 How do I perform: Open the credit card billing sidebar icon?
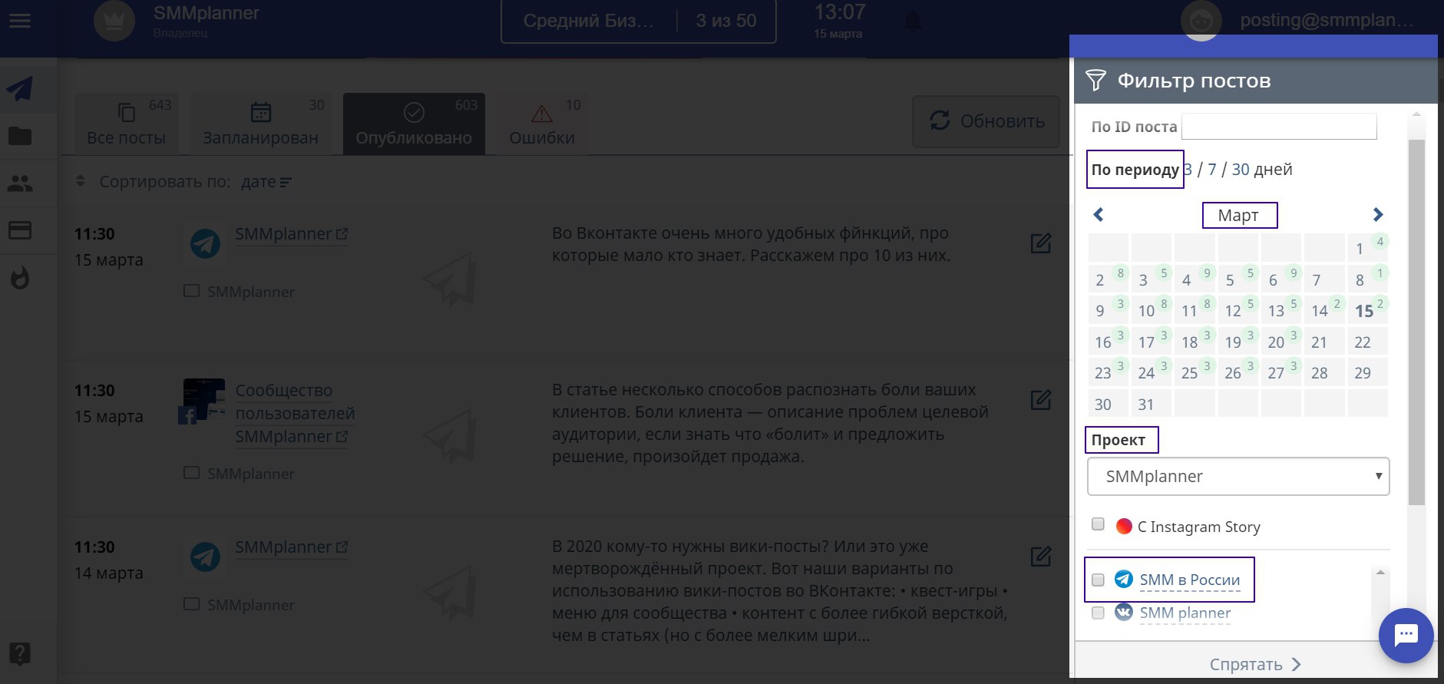[20, 230]
